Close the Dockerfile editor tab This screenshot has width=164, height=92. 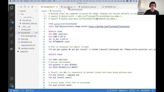[57, 7]
